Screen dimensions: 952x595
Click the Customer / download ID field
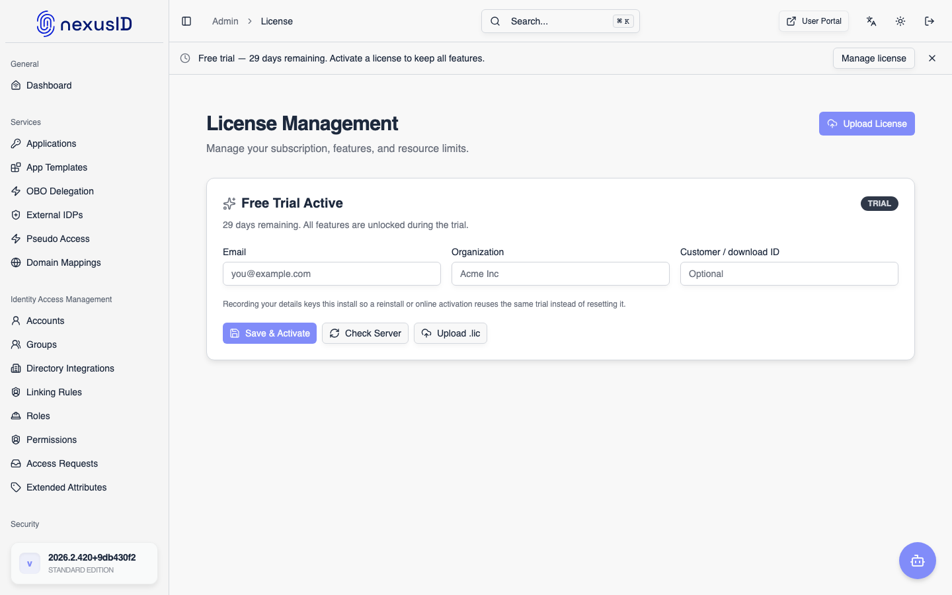coord(789,274)
